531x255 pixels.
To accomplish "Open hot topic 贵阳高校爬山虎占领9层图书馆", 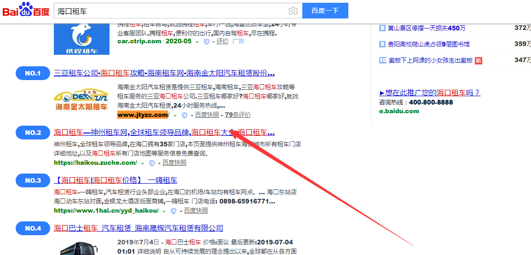I will (x=429, y=44).
